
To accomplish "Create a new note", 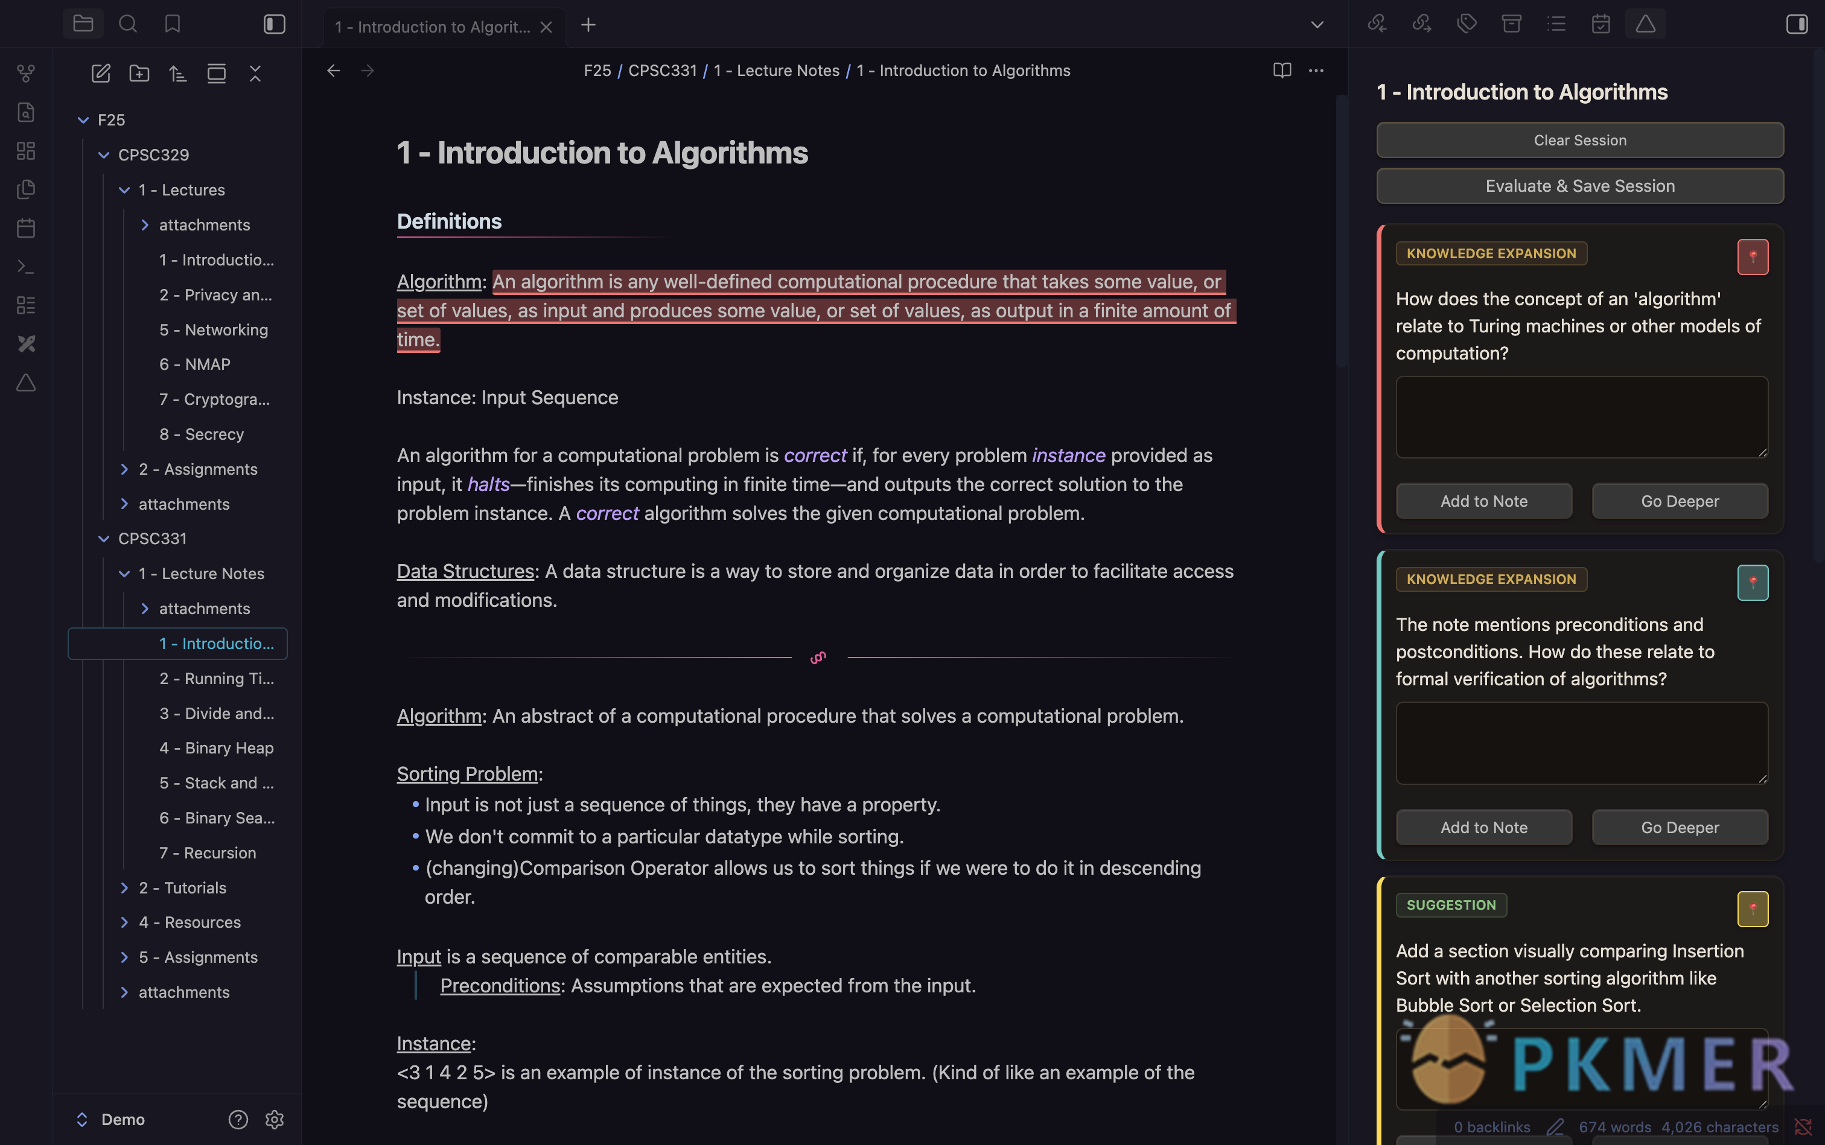I will click(101, 74).
